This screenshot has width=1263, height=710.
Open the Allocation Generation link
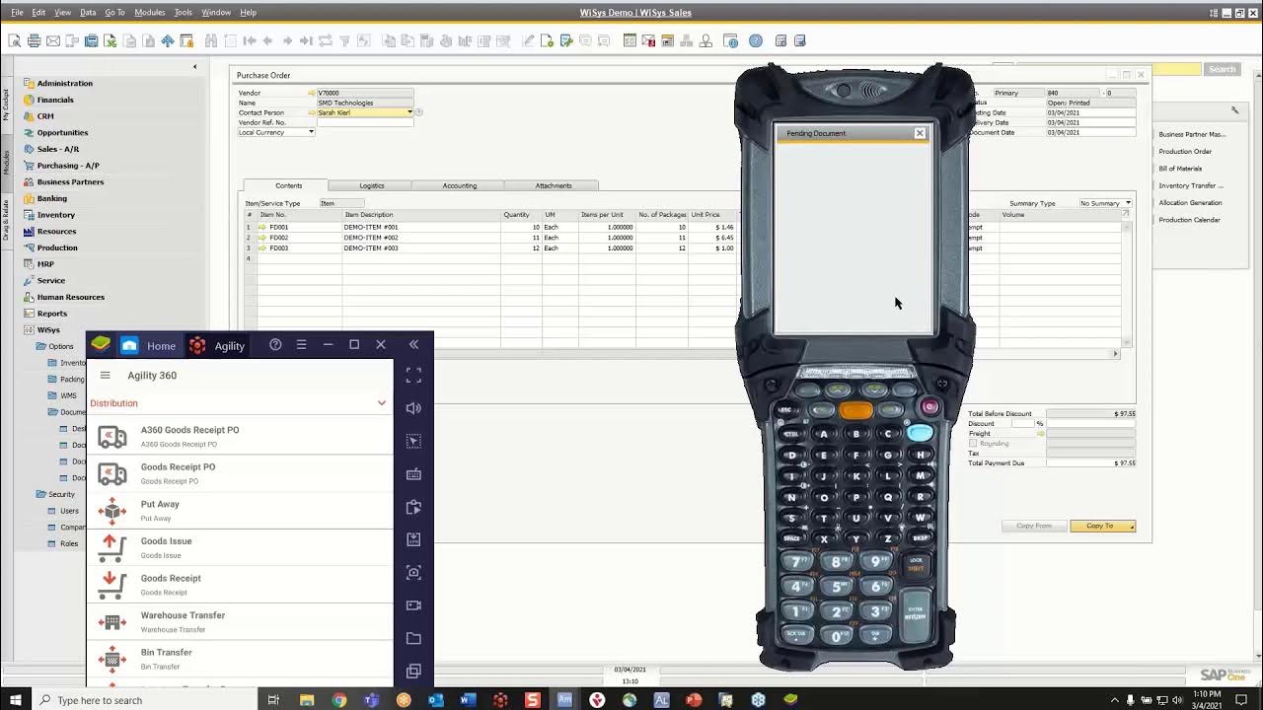click(x=1190, y=203)
